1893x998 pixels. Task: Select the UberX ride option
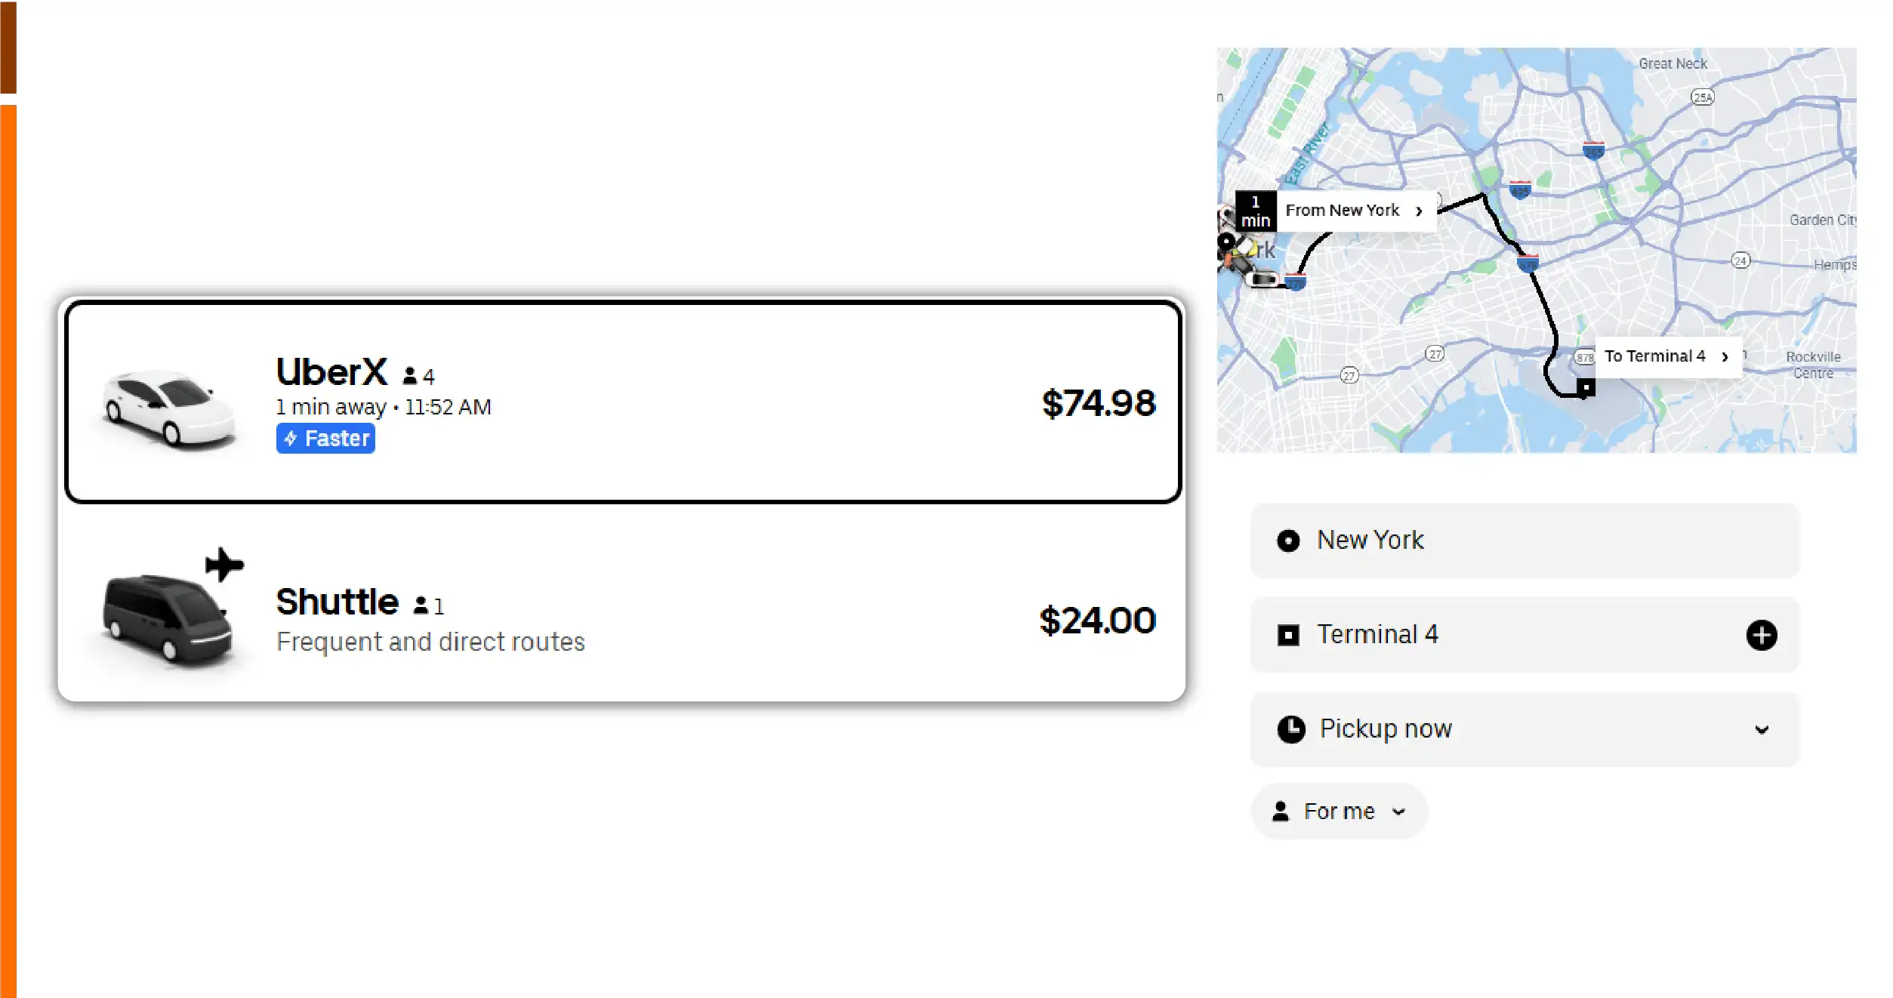click(x=623, y=402)
